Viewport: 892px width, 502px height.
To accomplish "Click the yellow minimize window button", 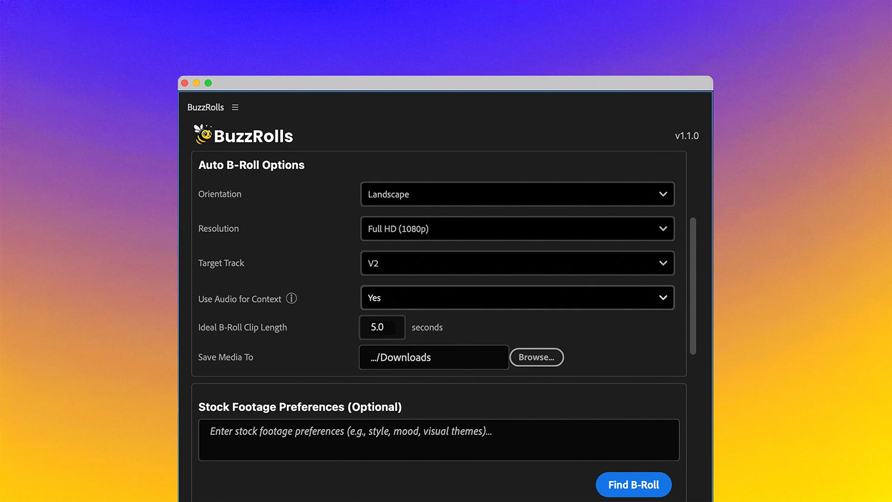I will [x=197, y=83].
